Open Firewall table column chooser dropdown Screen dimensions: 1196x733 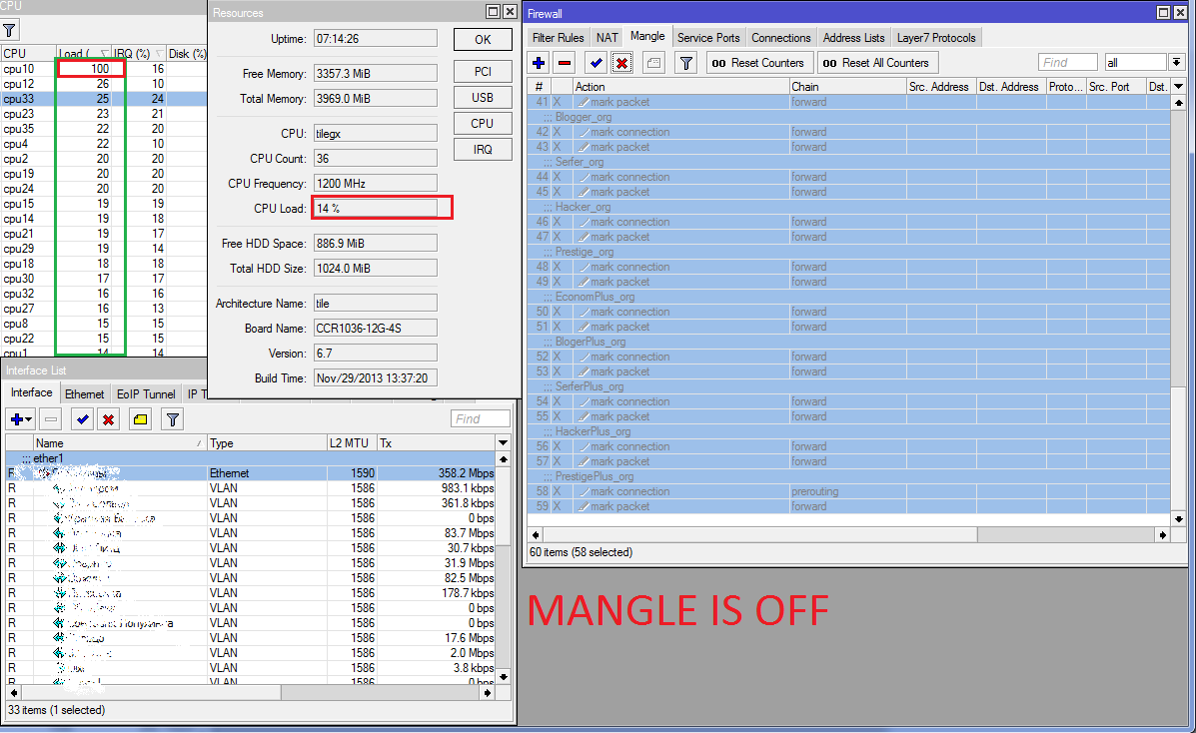(x=1178, y=86)
